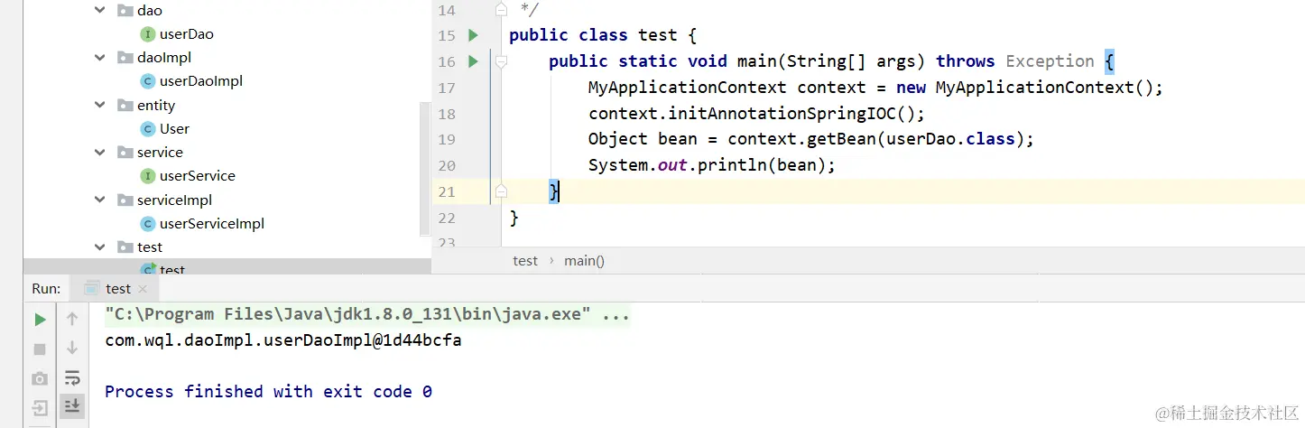The width and height of the screenshot is (1305, 428).
Task: Toggle scroll to end of console
Action: click(x=72, y=406)
